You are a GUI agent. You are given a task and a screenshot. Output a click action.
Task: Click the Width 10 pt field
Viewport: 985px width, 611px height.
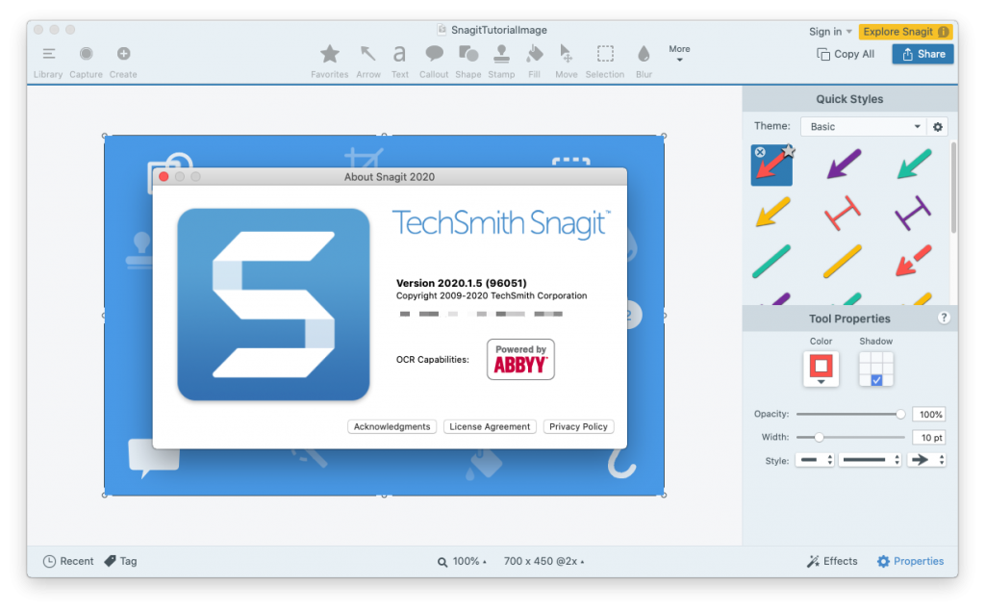[x=929, y=437]
